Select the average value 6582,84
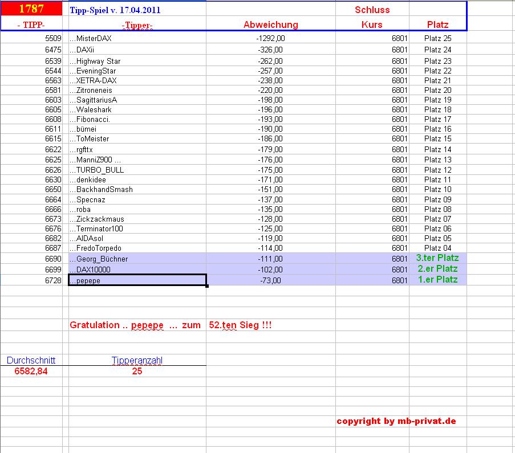The width and height of the screenshot is (515, 453). [x=30, y=370]
